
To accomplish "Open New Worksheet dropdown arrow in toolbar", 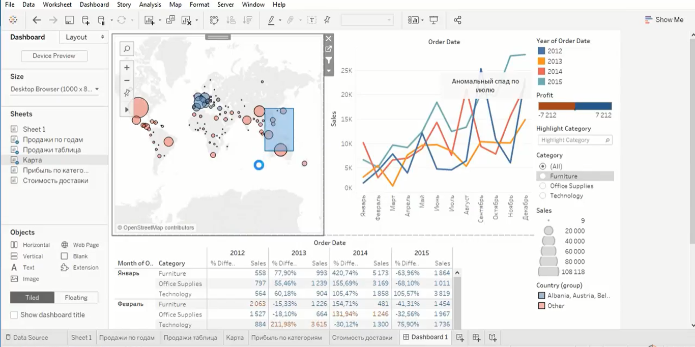I will (x=159, y=20).
